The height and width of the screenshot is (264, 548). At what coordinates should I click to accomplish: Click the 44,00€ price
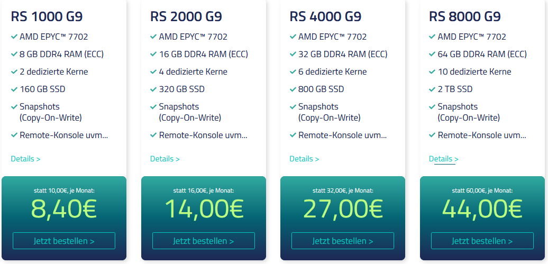(482, 208)
